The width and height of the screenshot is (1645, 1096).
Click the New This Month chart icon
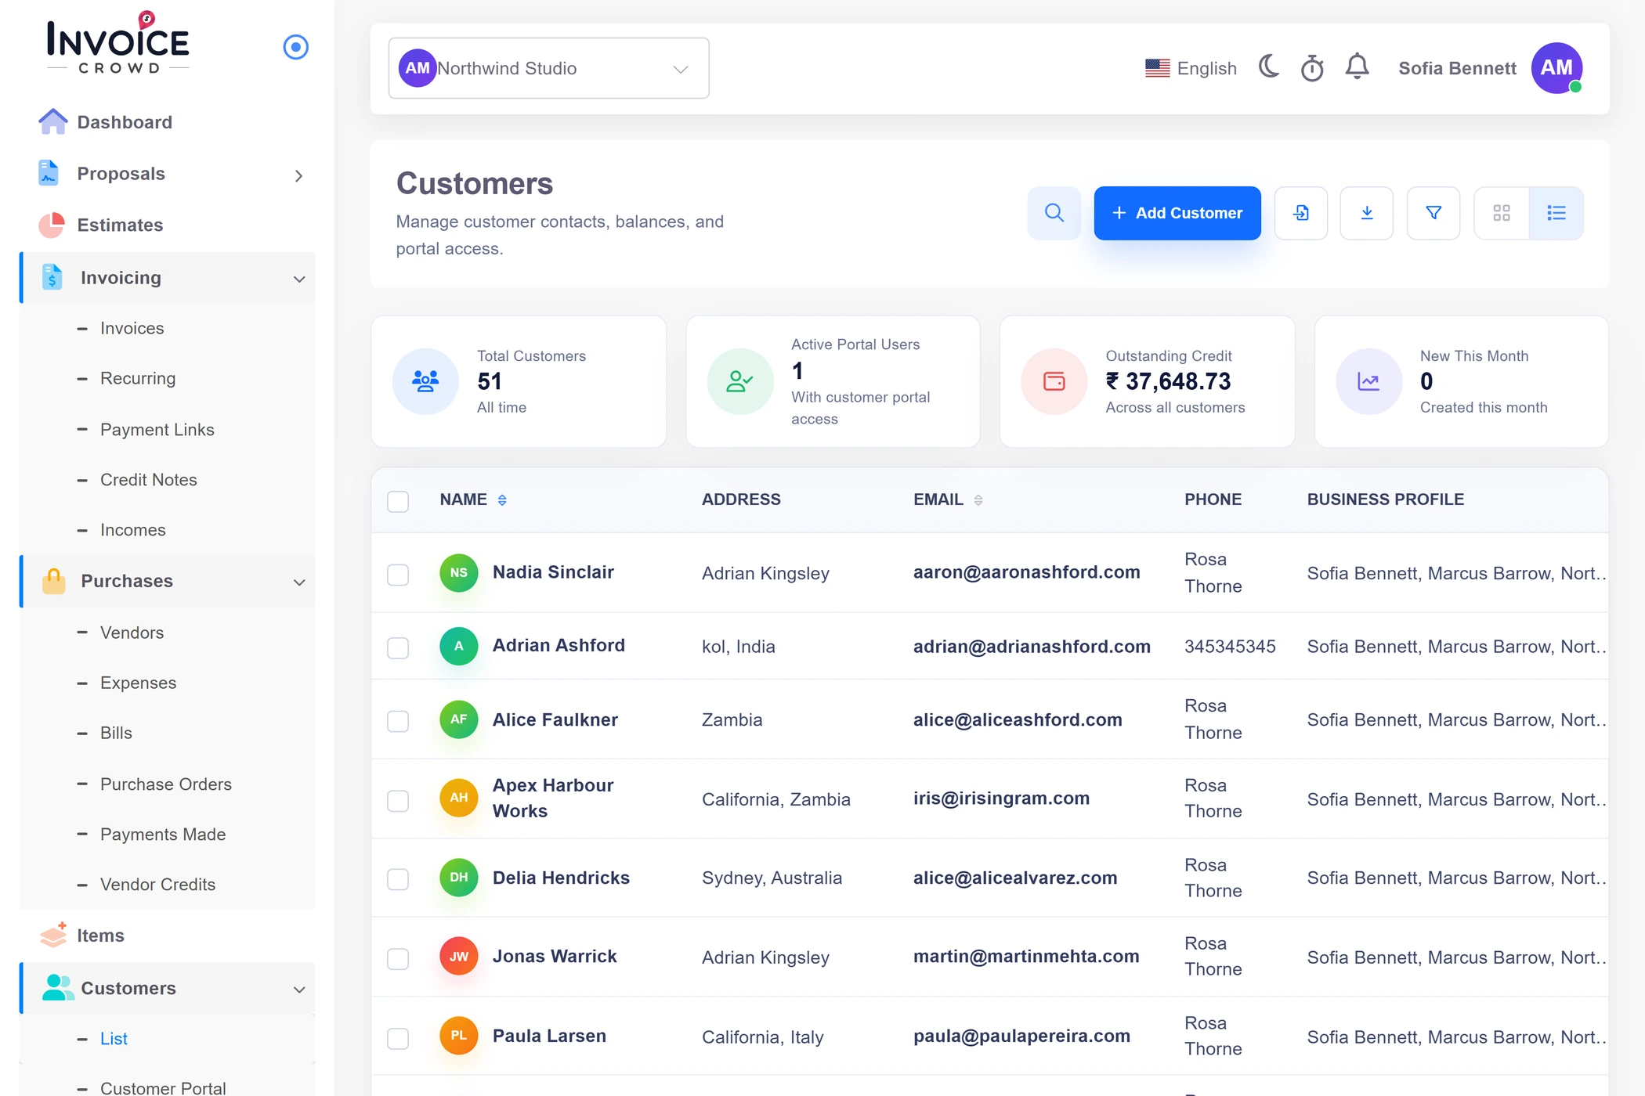point(1368,381)
